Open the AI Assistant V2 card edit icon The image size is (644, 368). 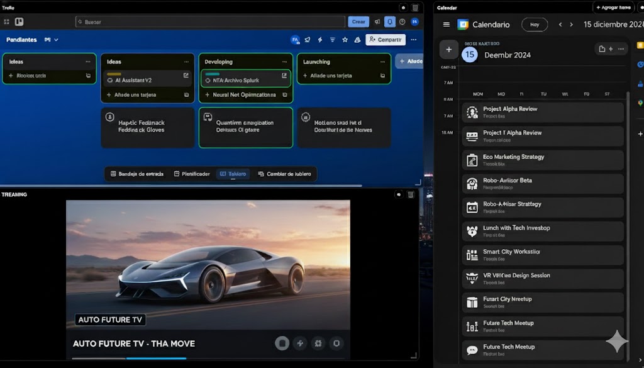tap(186, 75)
